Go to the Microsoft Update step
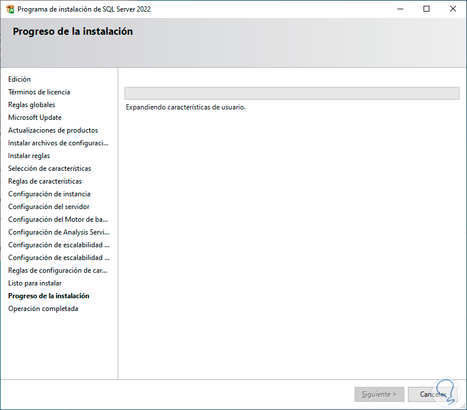The height and width of the screenshot is (410, 467). tap(35, 118)
